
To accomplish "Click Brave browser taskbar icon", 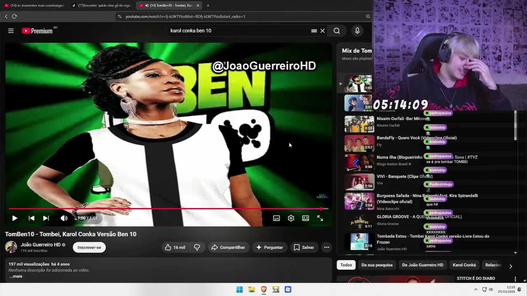I will click(x=264, y=289).
